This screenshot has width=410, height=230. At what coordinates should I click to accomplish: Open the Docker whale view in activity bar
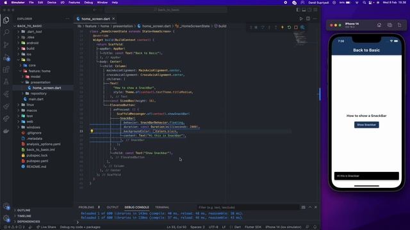6,131
